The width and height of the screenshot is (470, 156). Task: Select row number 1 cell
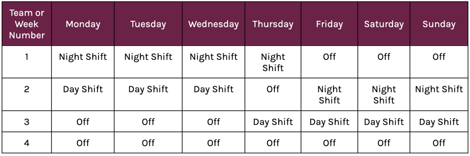[x=27, y=57]
